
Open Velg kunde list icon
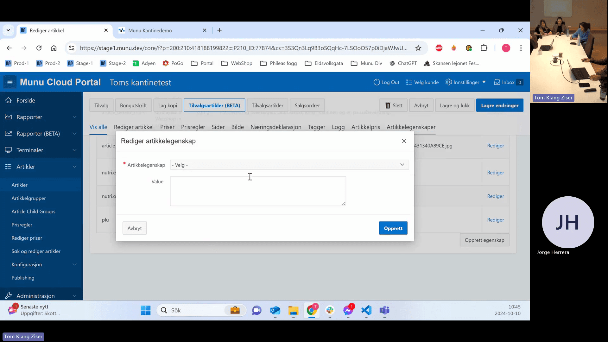409,82
